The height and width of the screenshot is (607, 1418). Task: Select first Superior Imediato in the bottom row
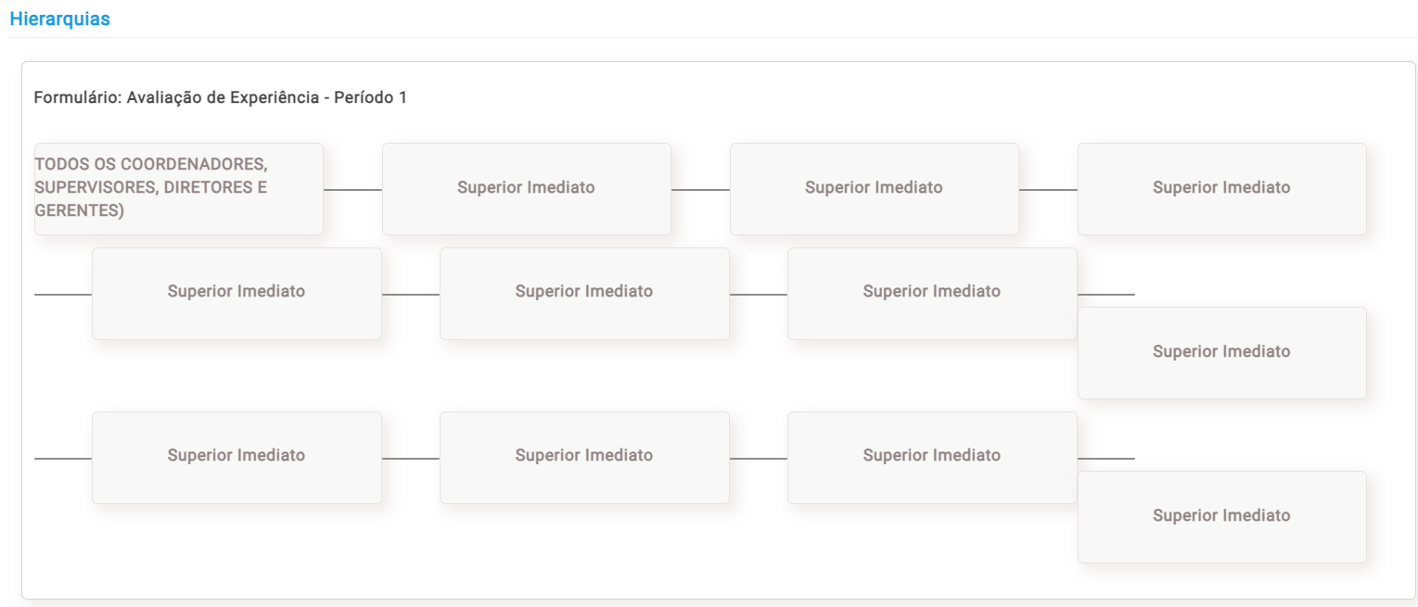click(236, 457)
